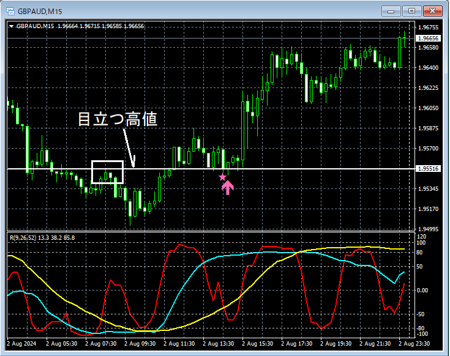
Task: Click the 1.96755 price scale label
Action: pyautogui.click(x=428, y=28)
